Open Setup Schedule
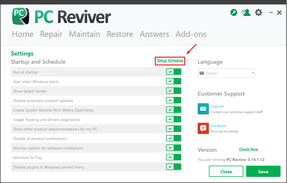This screenshot has width=287, height=183. tap(170, 61)
